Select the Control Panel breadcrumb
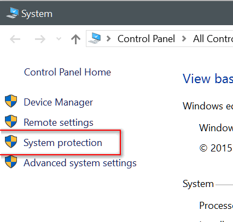This screenshot has width=233, height=222. click(146, 39)
